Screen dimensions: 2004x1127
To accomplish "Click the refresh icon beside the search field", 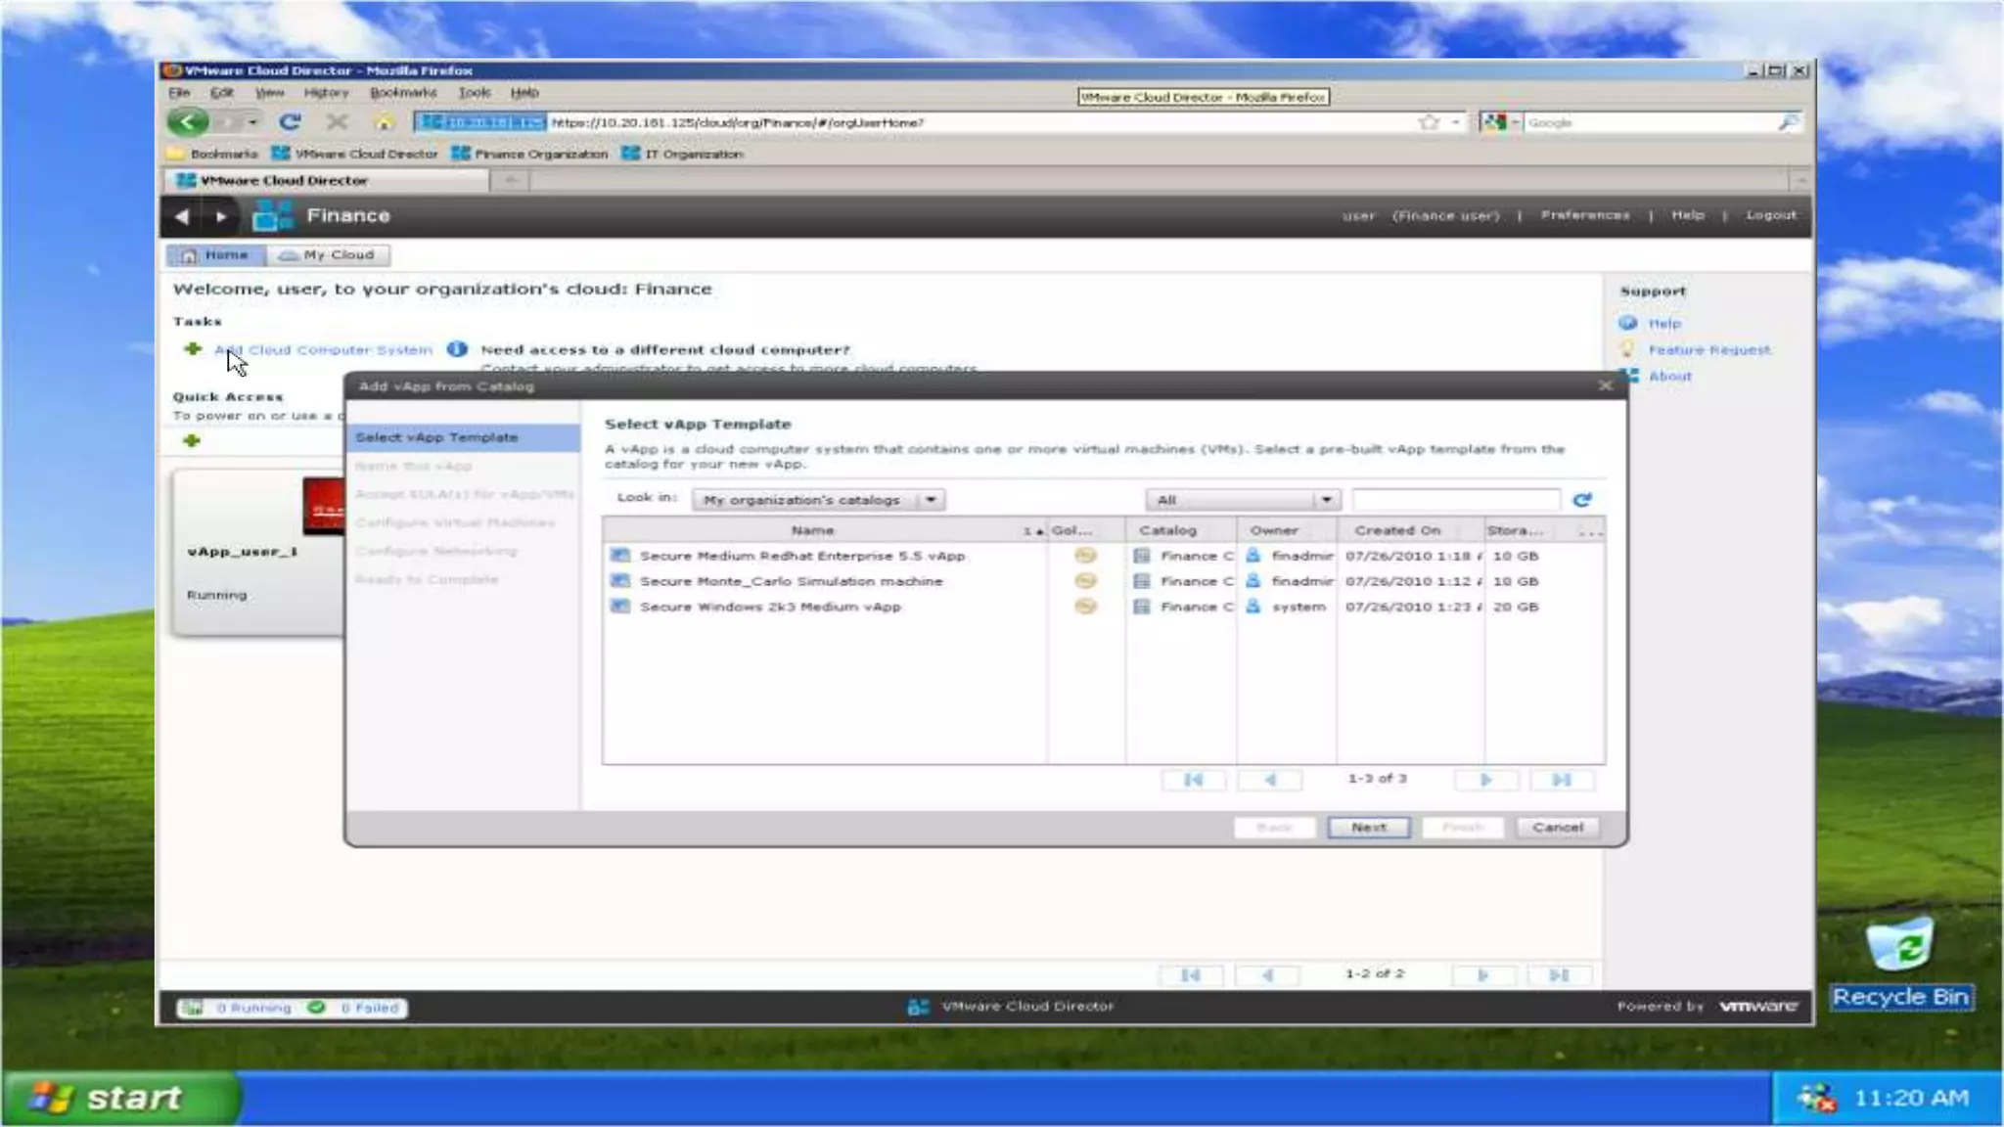I will point(1581,500).
